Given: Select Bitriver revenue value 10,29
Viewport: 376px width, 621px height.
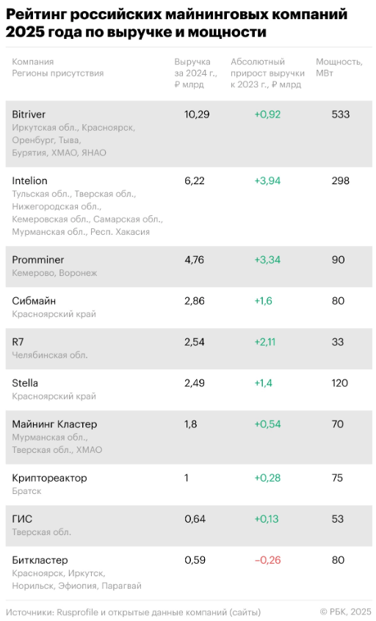Looking at the screenshot, I should point(197,115).
